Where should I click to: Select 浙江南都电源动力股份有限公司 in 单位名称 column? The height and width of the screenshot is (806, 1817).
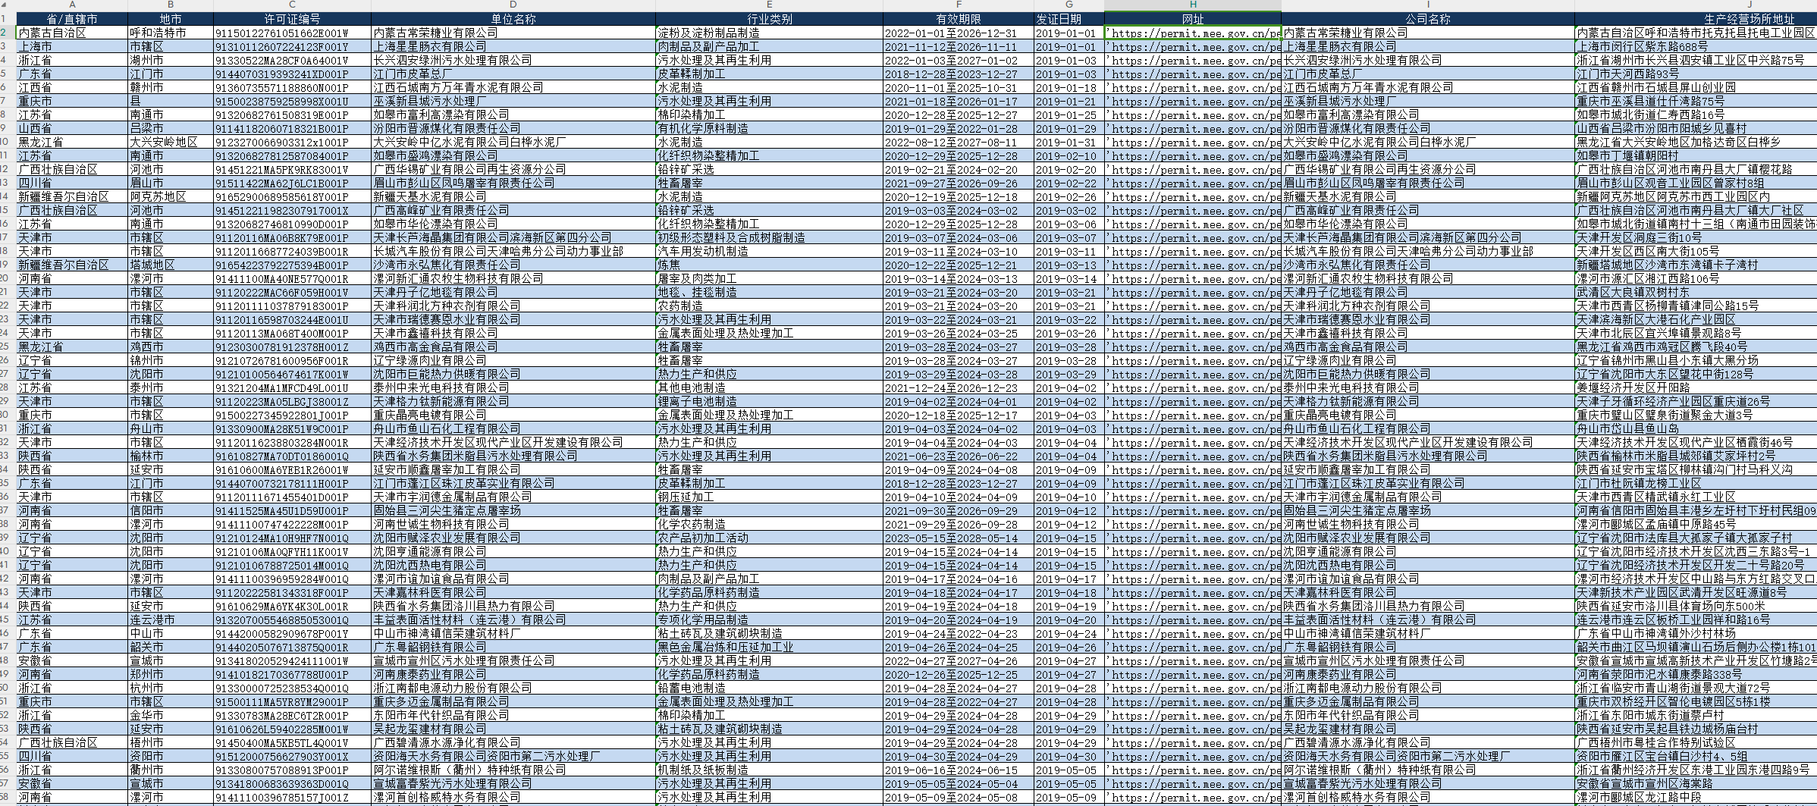513,688
